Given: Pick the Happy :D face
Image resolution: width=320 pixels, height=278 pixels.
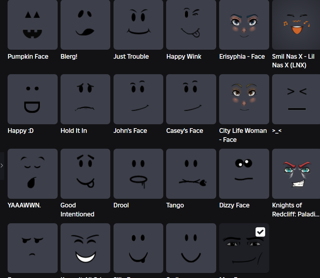Looking at the screenshot, I should (x=32, y=99).
